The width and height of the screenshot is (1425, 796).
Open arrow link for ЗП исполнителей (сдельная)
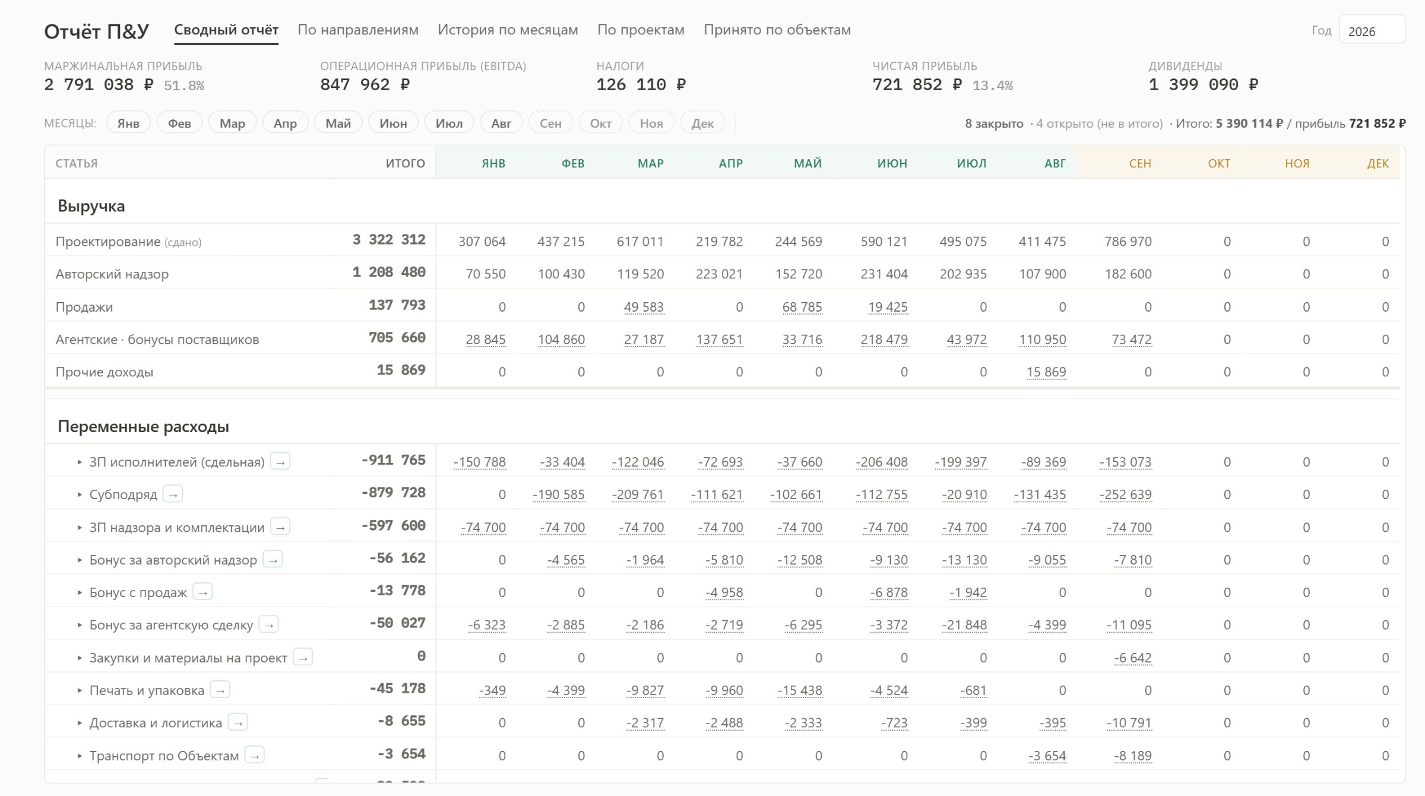click(280, 462)
